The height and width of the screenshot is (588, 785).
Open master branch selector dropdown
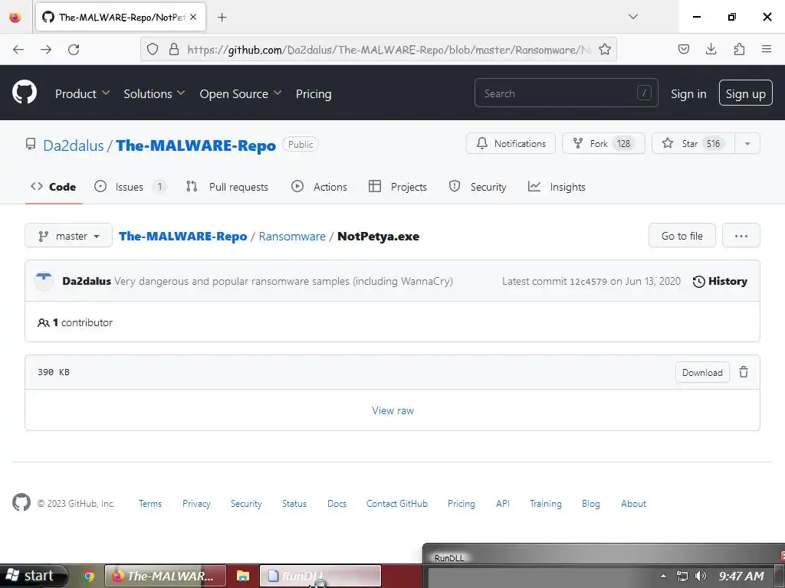coord(68,236)
